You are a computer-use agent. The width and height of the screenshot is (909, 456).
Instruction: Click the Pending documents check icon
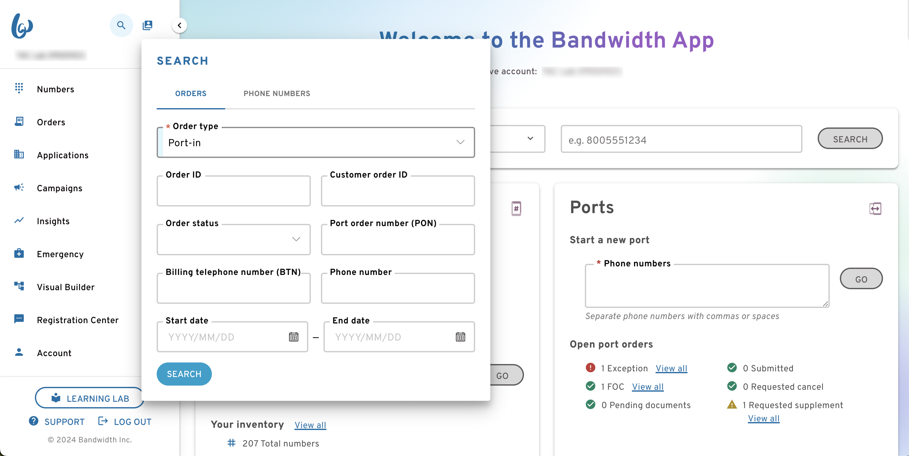pyautogui.click(x=590, y=404)
